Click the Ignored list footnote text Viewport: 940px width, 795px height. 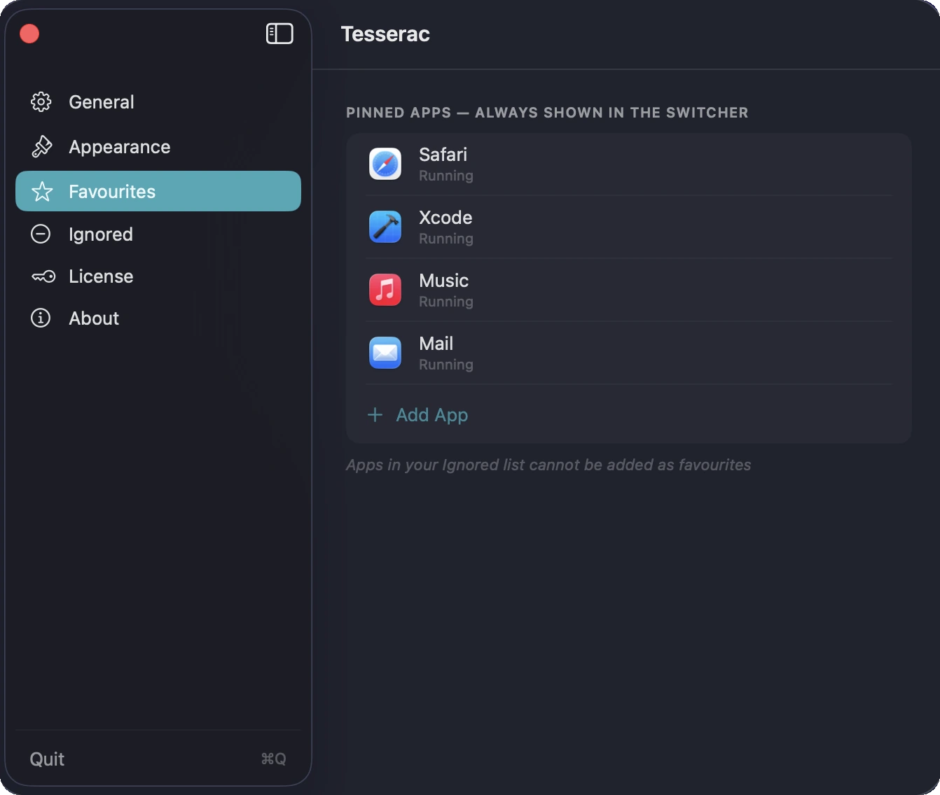[548, 465]
